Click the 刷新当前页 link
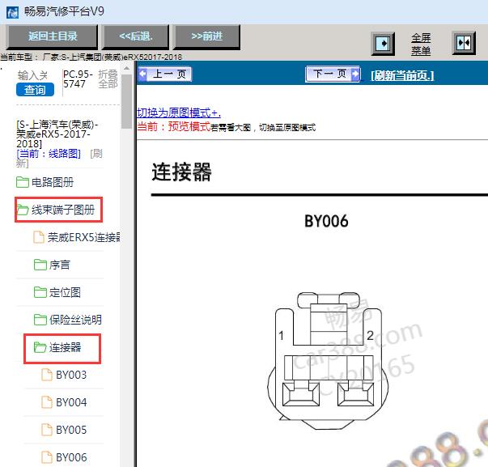 [402, 75]
